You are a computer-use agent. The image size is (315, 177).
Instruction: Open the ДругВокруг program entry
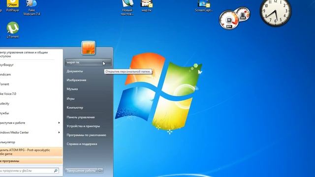tap(31, 65)
